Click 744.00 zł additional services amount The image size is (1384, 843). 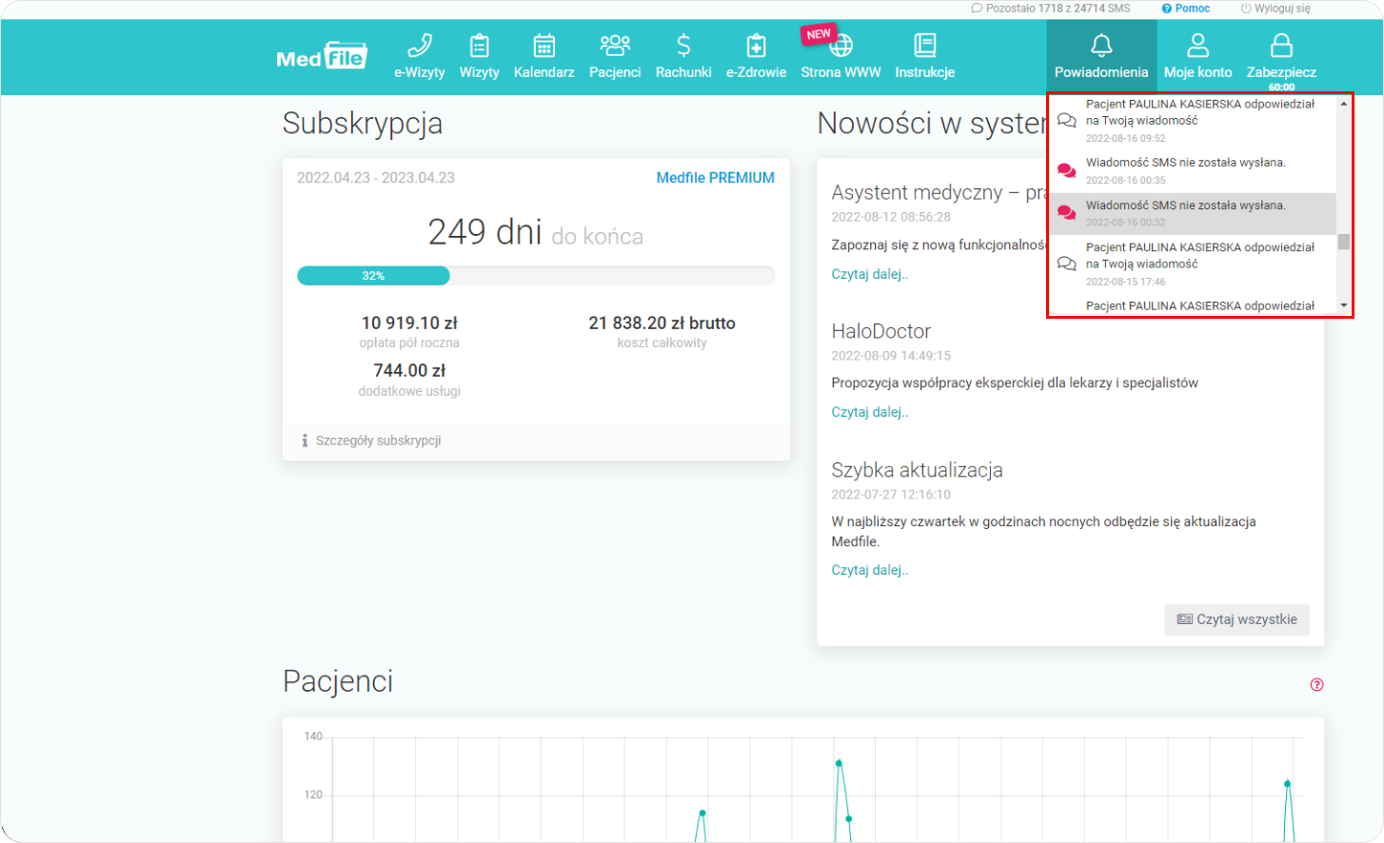coord(409,371)
